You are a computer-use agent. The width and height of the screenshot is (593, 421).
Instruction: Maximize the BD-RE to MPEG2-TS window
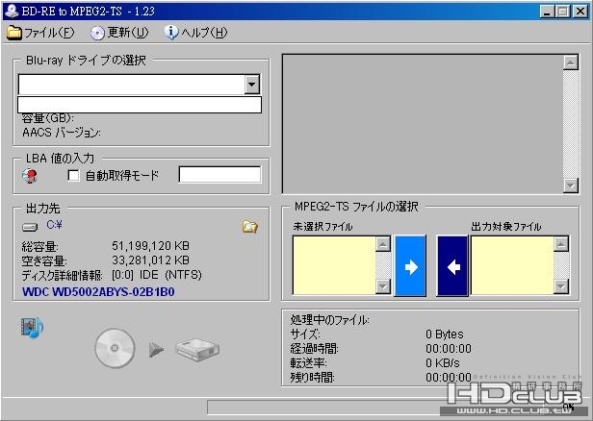click(562, 12)
